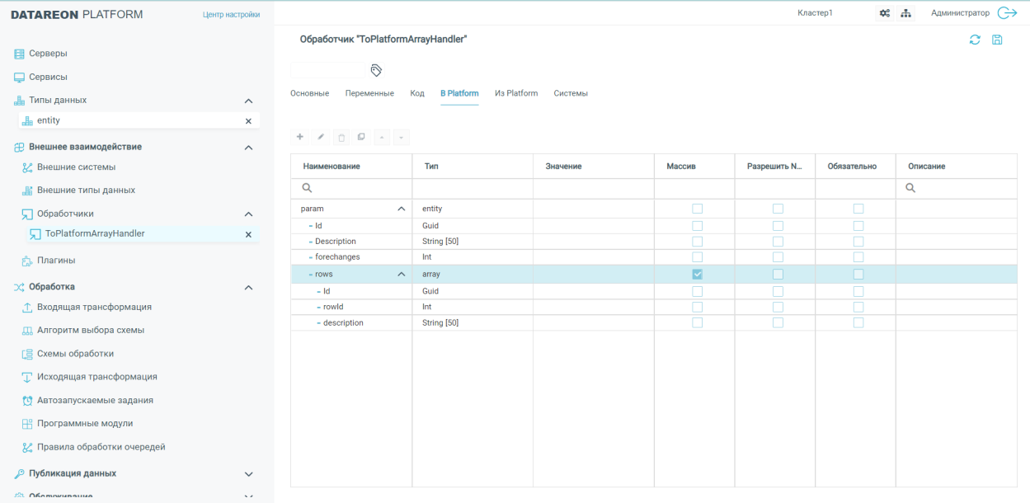Click the plus icon to add a row

tap(300, 136)
